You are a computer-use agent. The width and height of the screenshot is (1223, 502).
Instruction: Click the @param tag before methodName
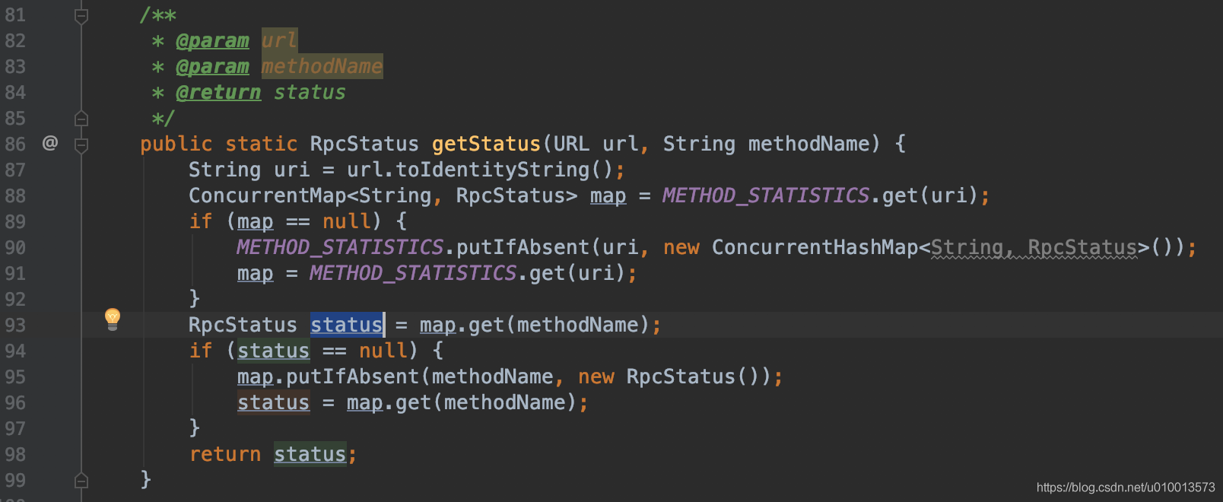(x=212, y=66)
